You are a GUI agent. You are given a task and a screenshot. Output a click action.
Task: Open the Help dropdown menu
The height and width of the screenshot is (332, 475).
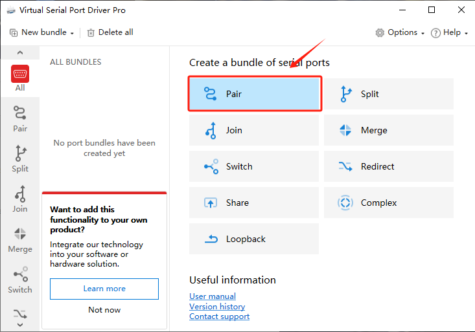coord(449,32)
